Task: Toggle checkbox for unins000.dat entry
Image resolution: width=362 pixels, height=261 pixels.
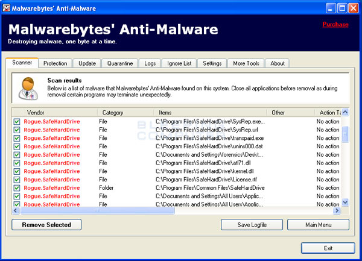Action: click(x=17, y=146)
